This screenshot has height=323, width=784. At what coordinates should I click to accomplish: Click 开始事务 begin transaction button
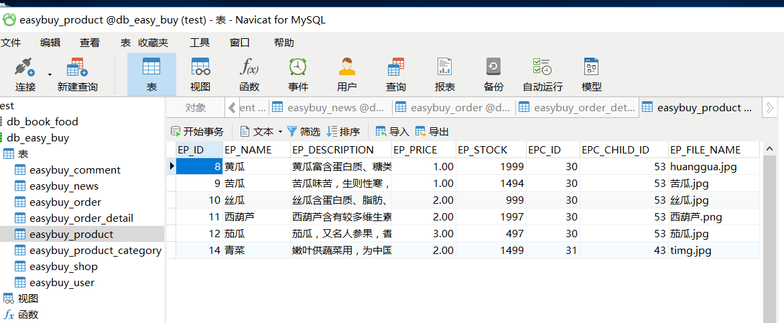(x=198, y=132)
